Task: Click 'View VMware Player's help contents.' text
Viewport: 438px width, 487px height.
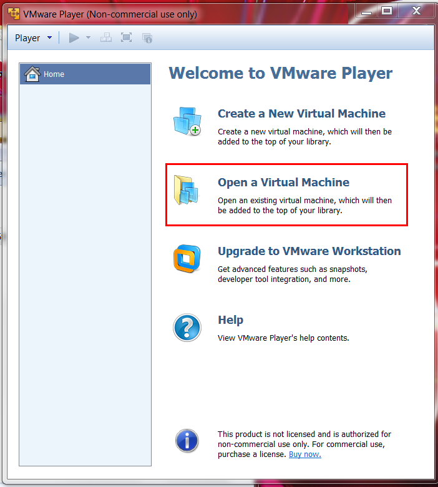Action: point(283,338)
